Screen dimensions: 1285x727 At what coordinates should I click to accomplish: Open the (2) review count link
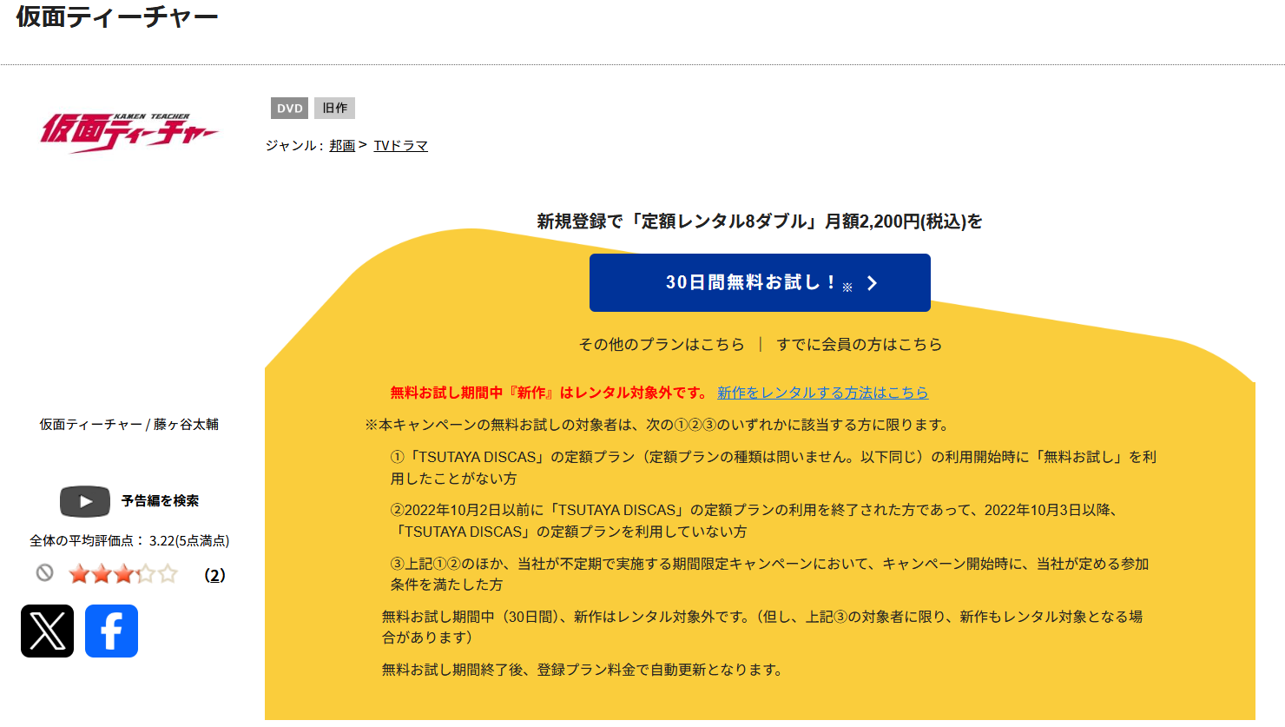214,575
